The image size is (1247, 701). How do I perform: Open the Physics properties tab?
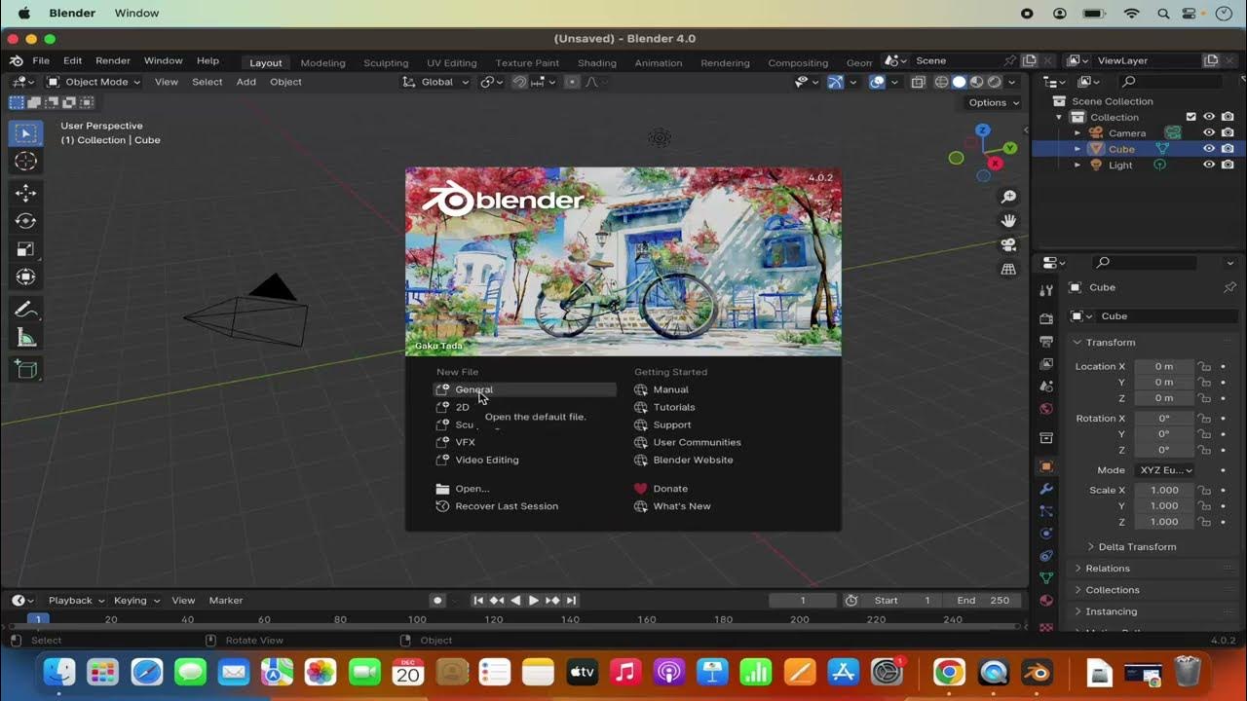coord(1046,534)
